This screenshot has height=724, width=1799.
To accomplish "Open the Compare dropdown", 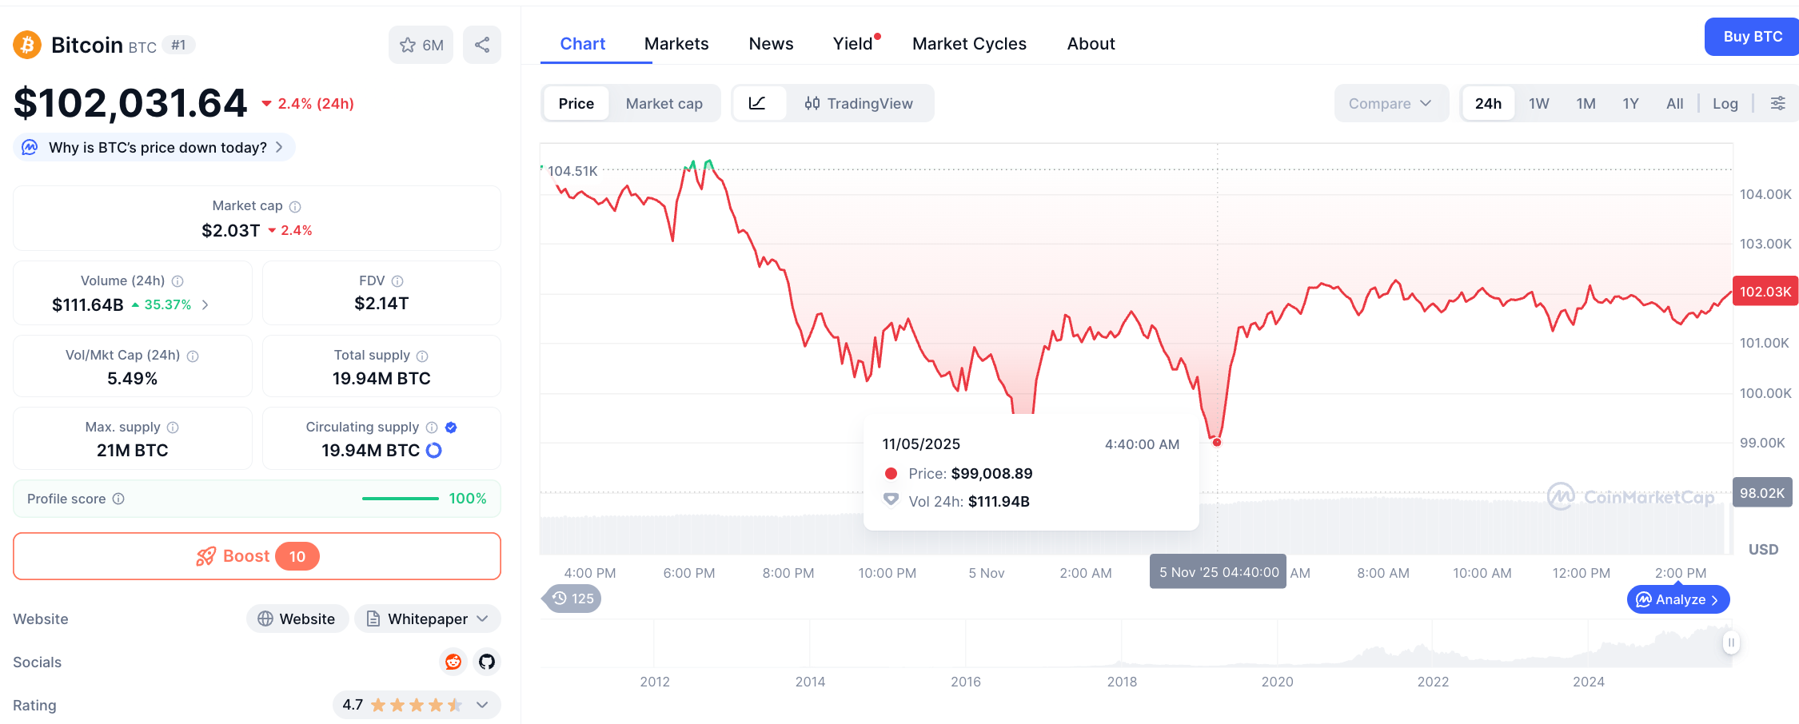I will [x=1391, y=103].
